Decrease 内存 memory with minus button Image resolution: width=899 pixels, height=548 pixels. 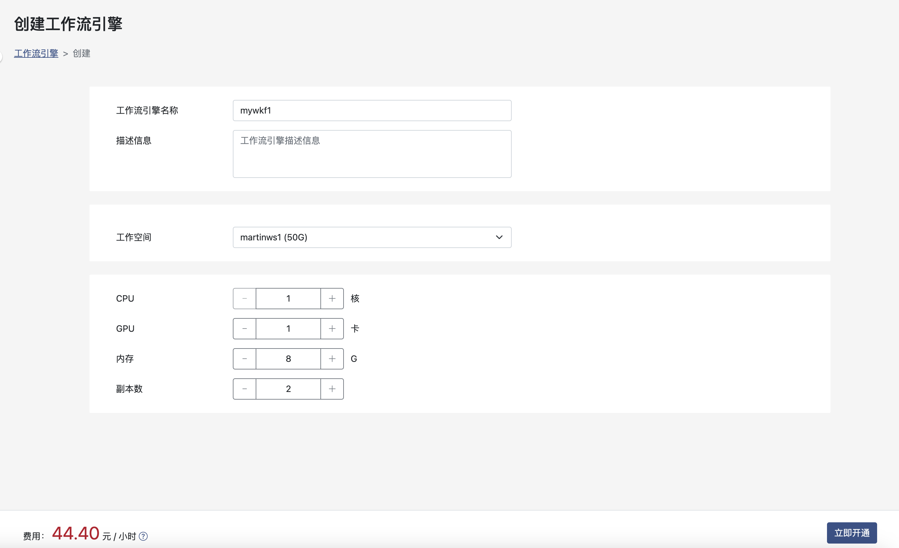pos(245,359)
